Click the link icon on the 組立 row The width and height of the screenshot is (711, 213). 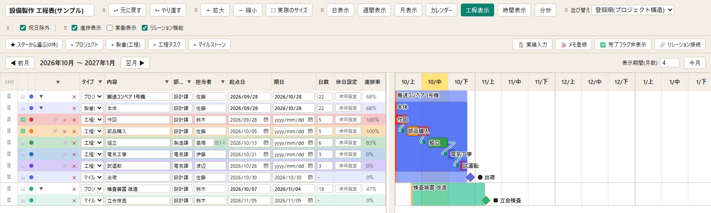click(65, 143)
